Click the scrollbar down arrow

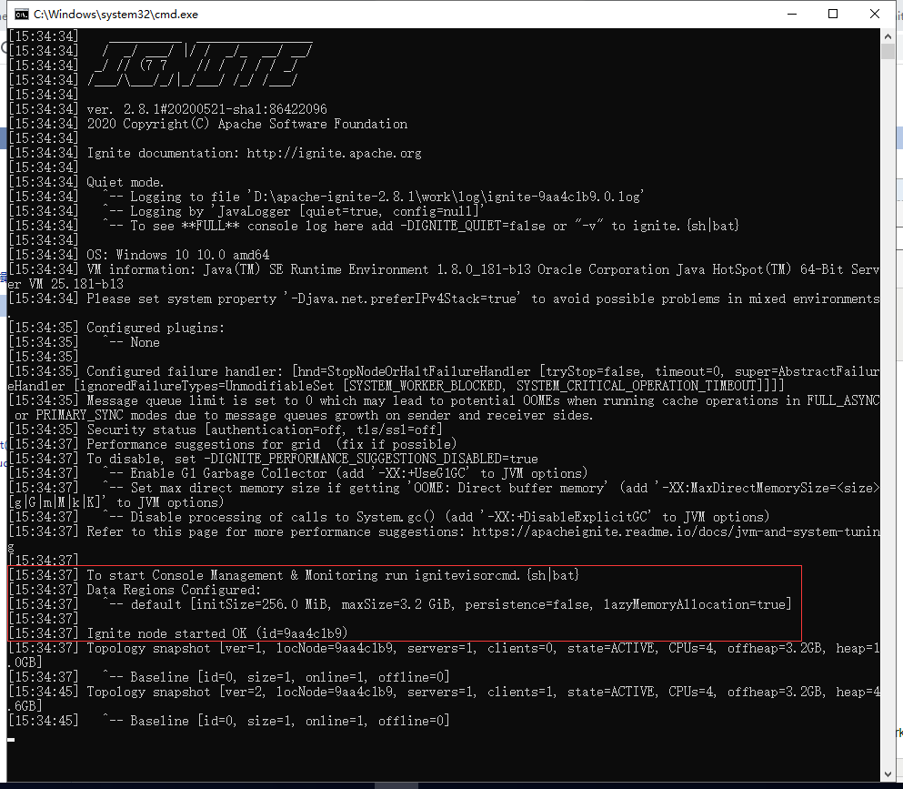(x=888, y=774)
